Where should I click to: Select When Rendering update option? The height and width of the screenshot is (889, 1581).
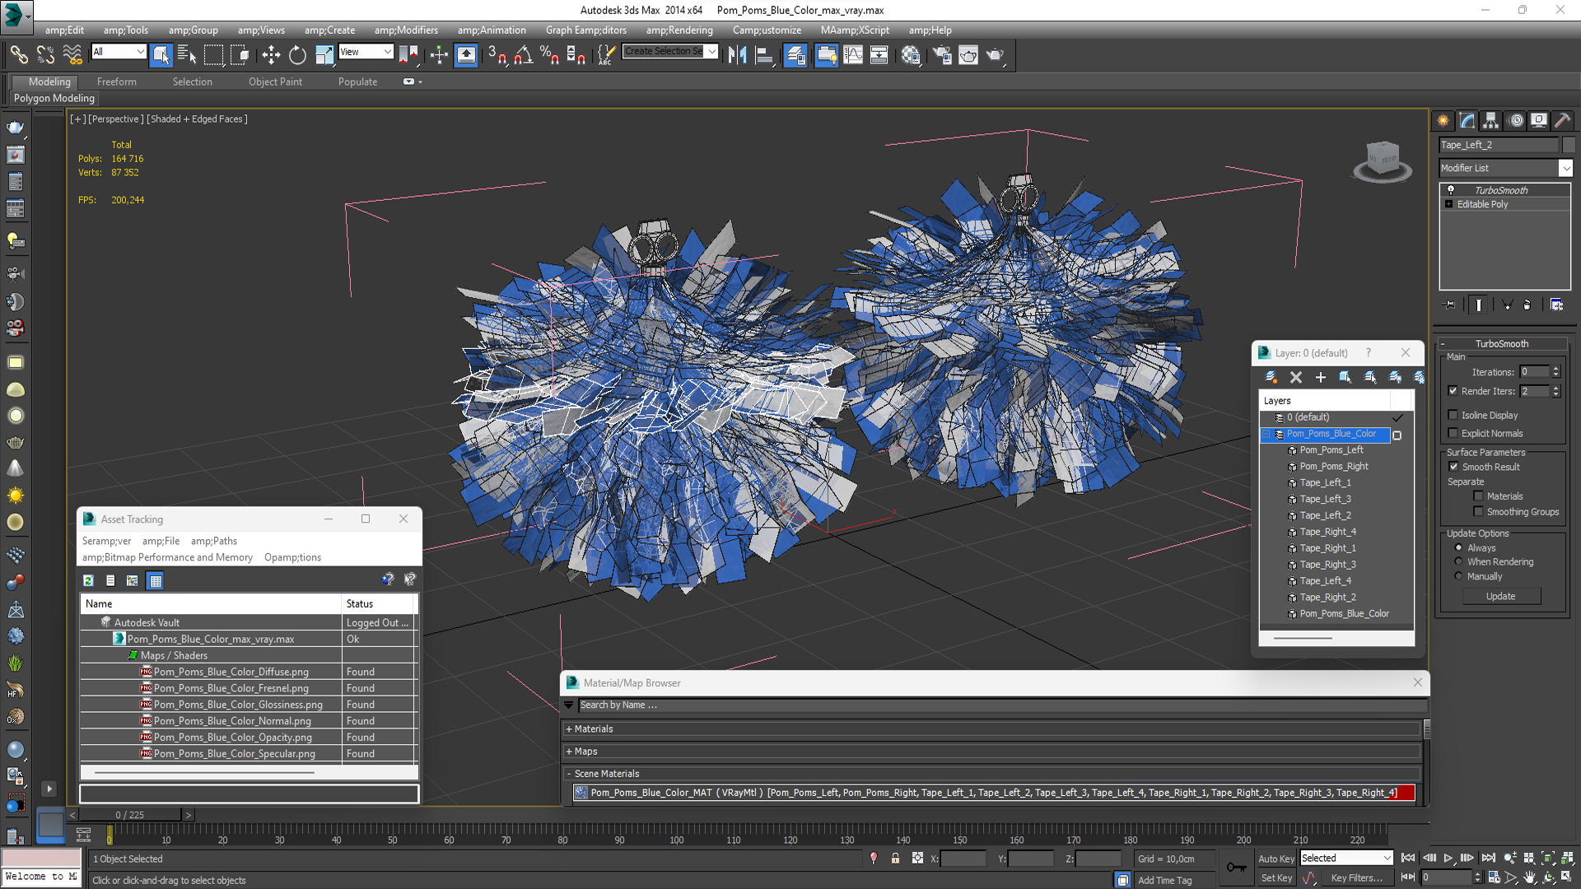coord(1458,562)
